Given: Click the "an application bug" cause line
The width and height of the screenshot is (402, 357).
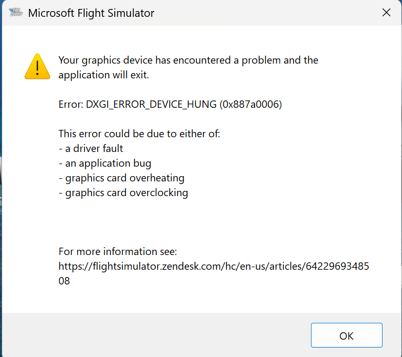Looking at the screenshot, I should coord(105,163).
